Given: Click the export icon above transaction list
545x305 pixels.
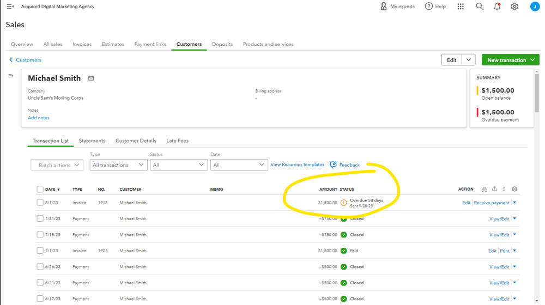Looking at the screenshot, I should click(494, 189).
